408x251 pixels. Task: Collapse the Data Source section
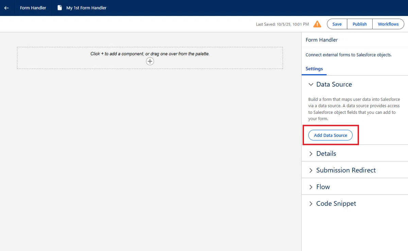(x=311, y=85)
